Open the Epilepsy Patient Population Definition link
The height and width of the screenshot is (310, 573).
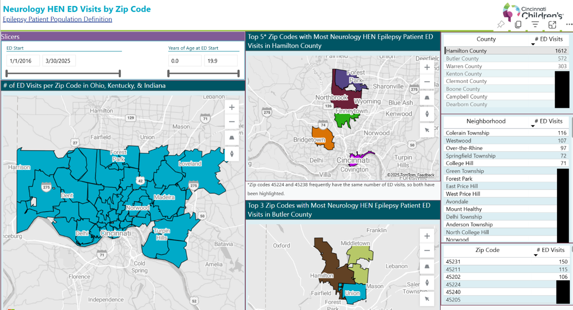[57, 19]
